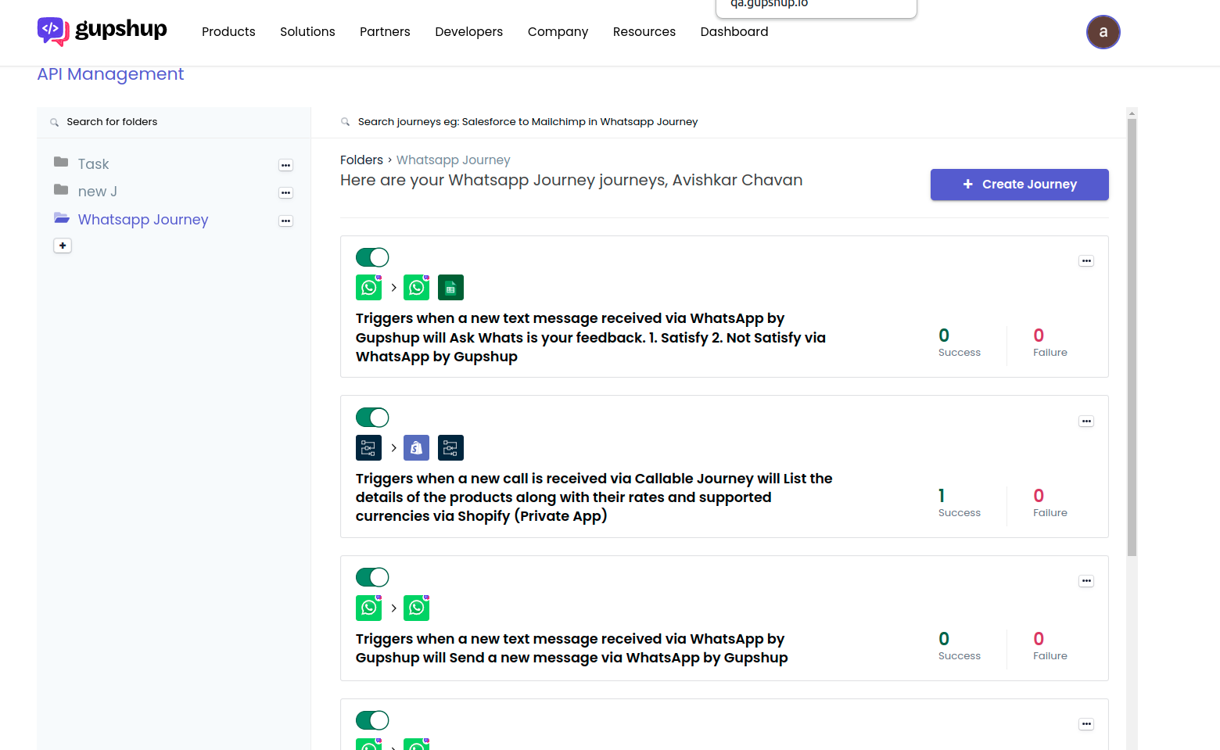Screen dimensions: 1220x750
Task: Open more options on Shopify journey card
Action: click(x=1086, y=422)
